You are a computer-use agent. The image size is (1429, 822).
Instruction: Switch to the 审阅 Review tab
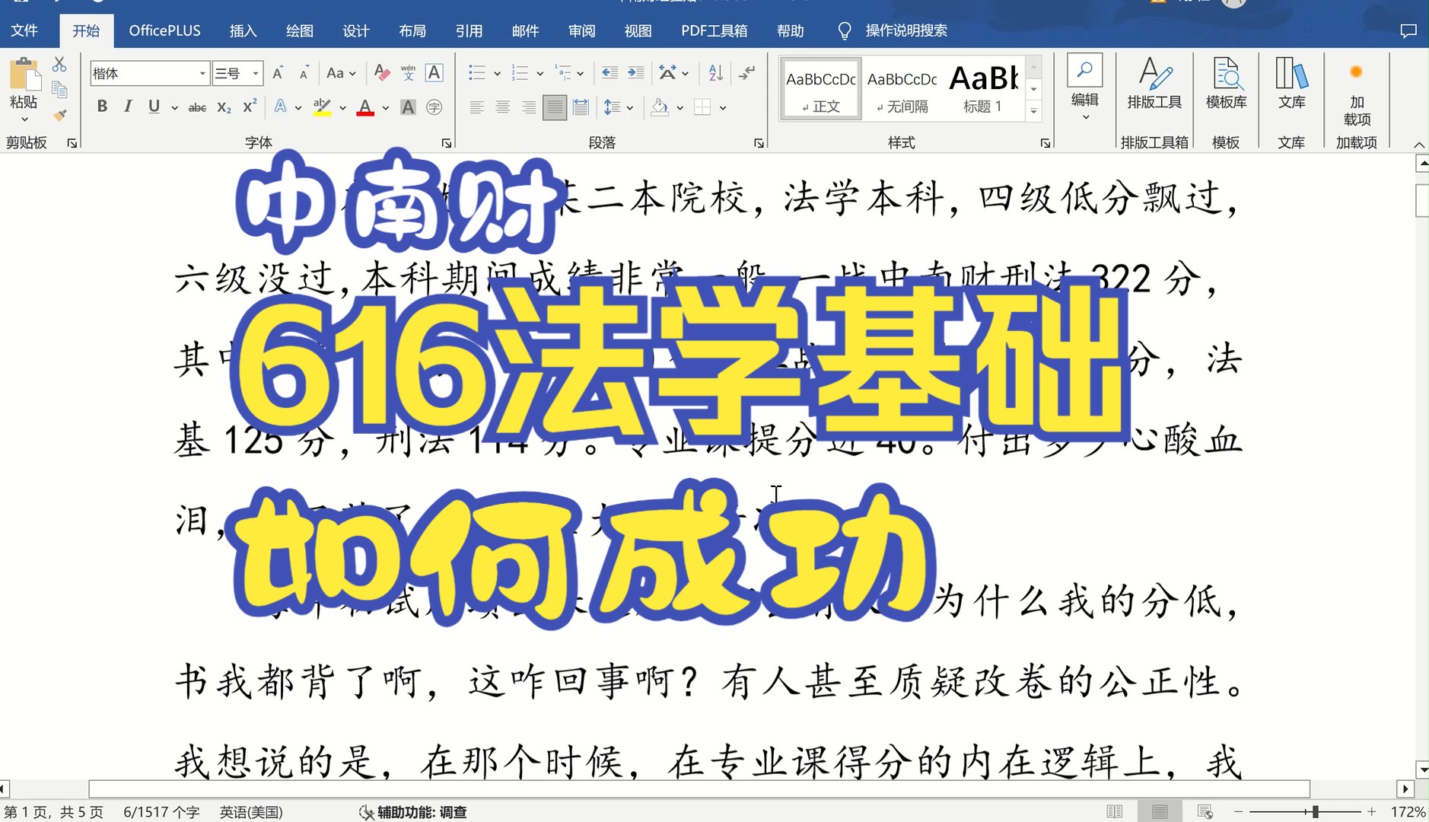pyautogui.click(x=581, y=30)
